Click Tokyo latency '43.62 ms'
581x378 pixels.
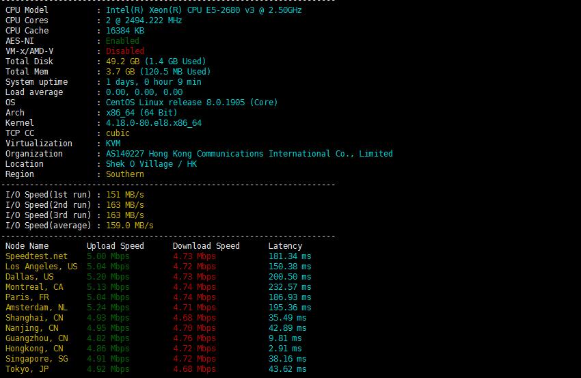(x=288, y=369)
